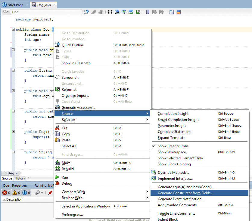Screen dimensions: 252x221
Task: Click the Reformat toolbar icon
Action: pos(138,12)
